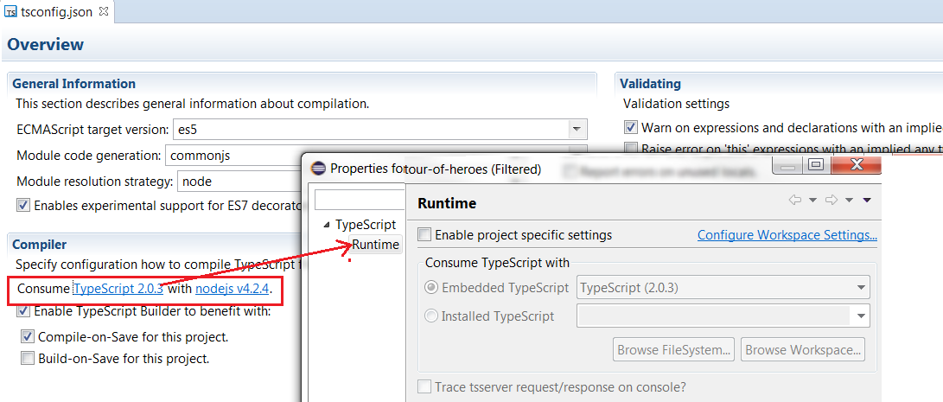Viewport: 943px width, 402px height.
Task: Click 'Consume TypeScript with' group label
Action: point(497,263)
